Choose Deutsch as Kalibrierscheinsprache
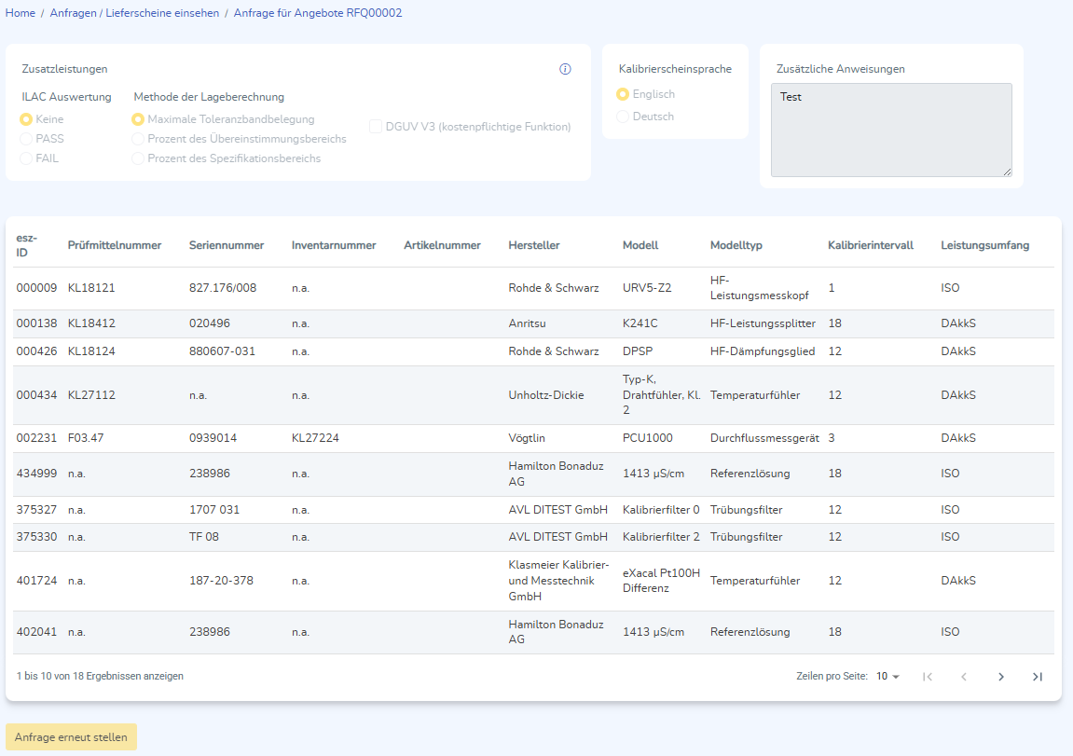 (623, 117)
